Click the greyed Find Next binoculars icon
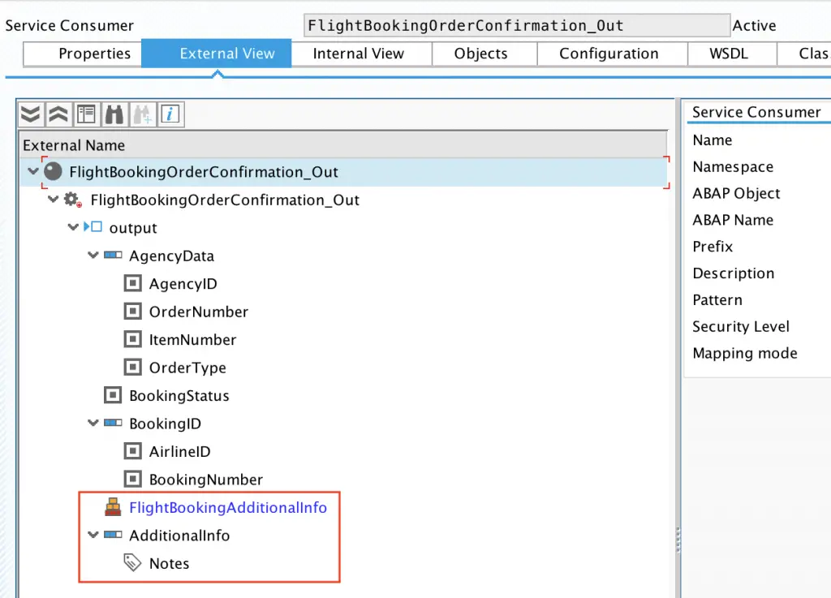 (143, 114)
